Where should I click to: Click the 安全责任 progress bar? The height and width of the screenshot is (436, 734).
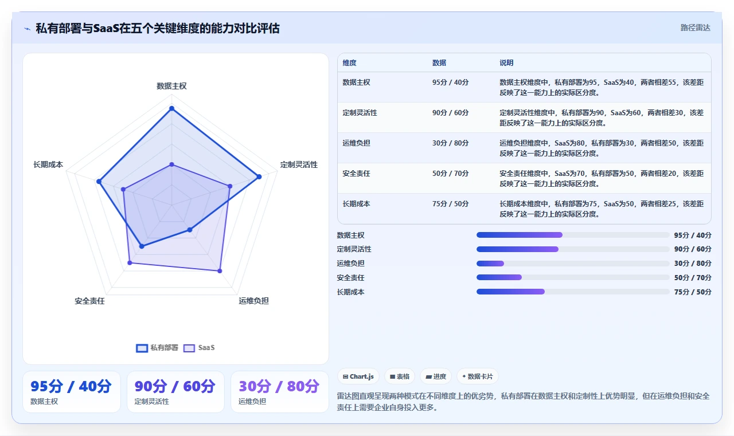click(573, 277)
